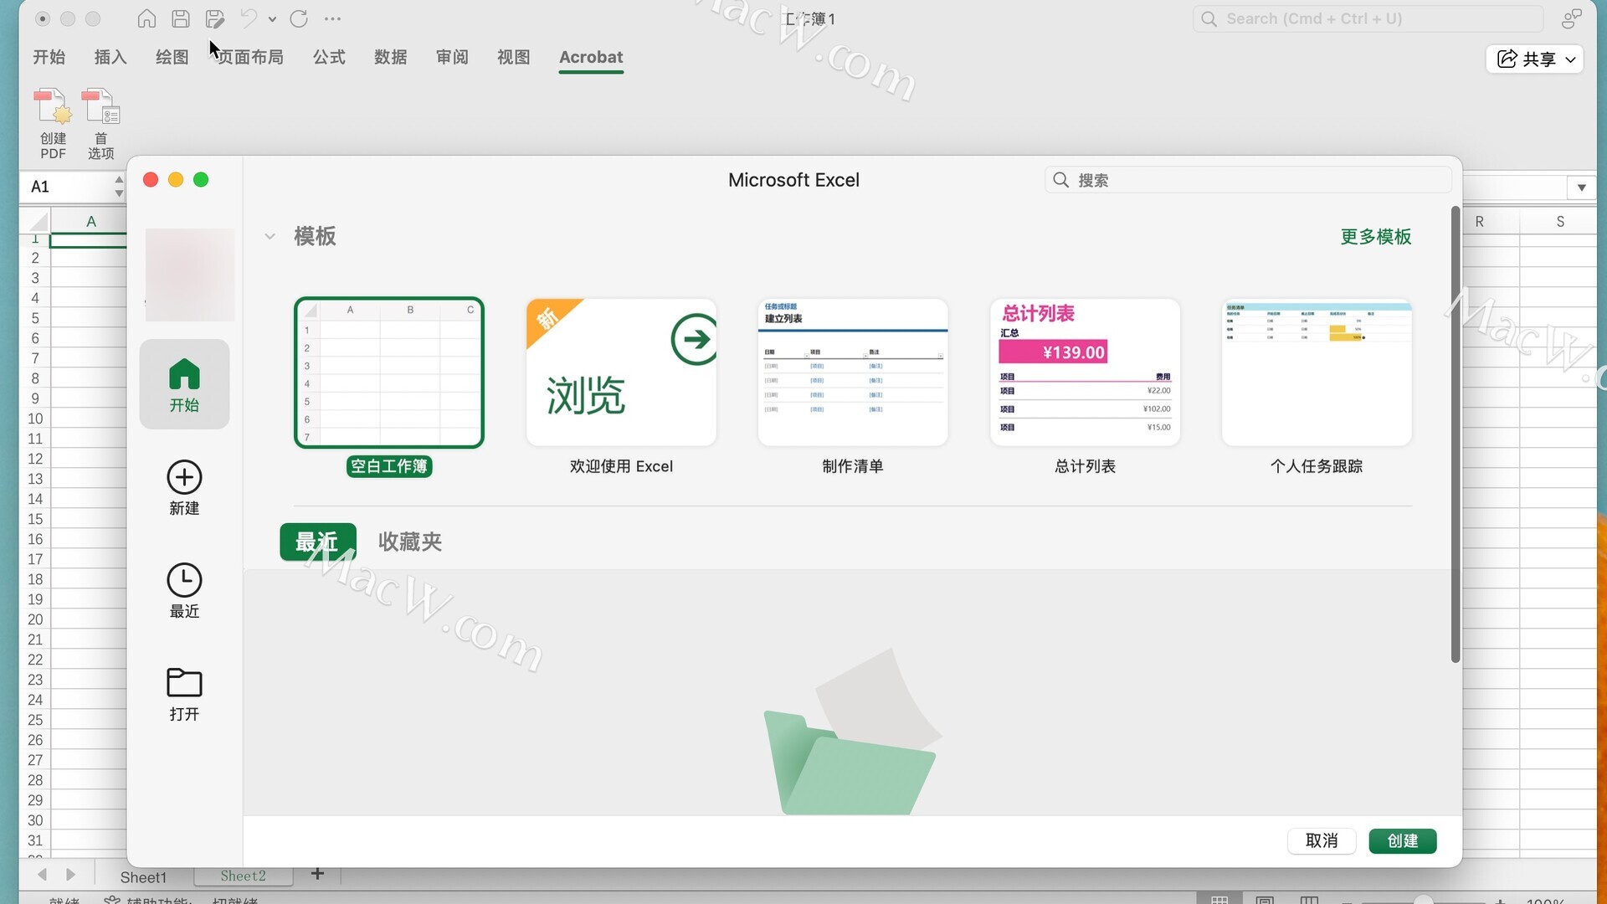Switch to the 插入 ribbon tab
Screen dimensions: 1607x904
110,57
